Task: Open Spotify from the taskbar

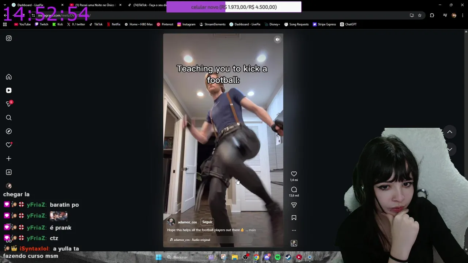Action: 278,257
